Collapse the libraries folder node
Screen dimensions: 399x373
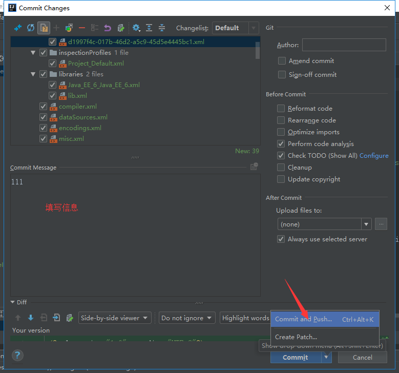tap(33, 74)
